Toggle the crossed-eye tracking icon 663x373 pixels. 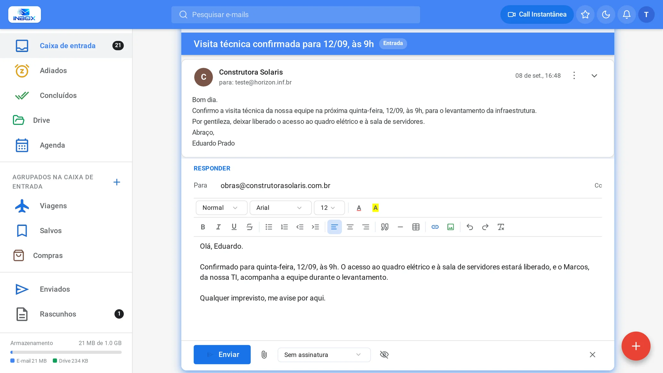click(384, 354)
